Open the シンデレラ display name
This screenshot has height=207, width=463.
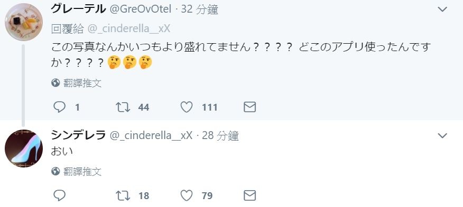pyautogui.click(x=78, y=135)
